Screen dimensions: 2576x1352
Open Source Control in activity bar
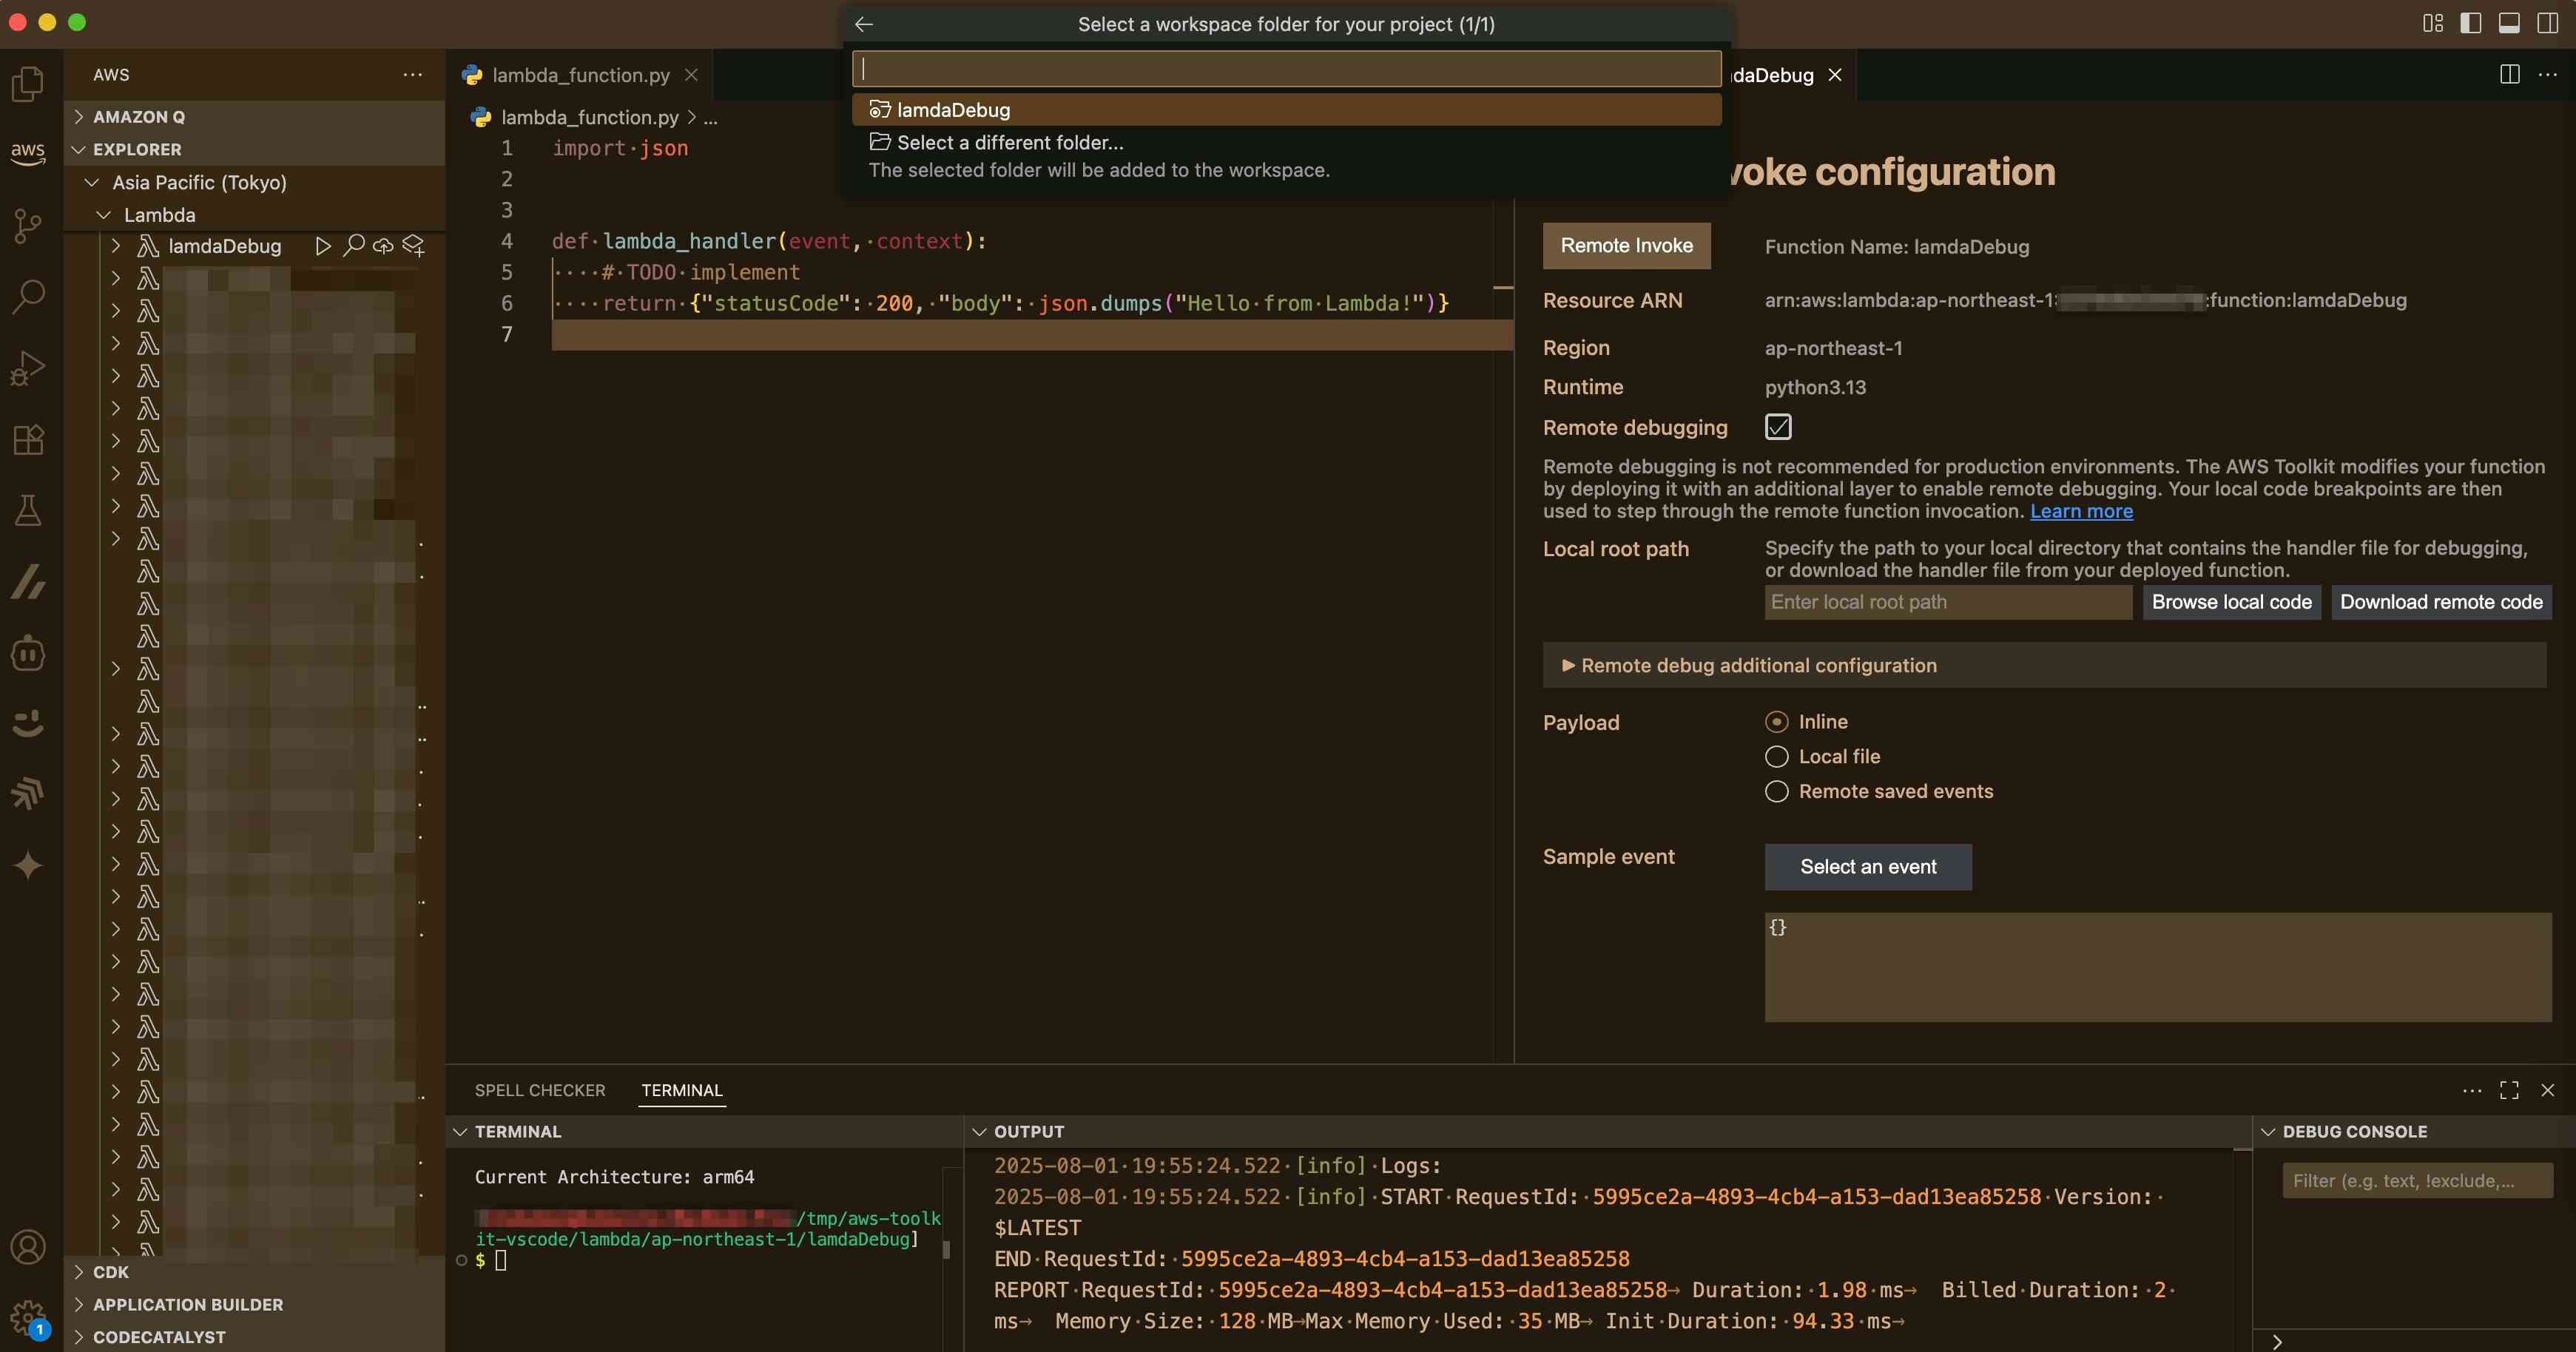coord(28,225)
